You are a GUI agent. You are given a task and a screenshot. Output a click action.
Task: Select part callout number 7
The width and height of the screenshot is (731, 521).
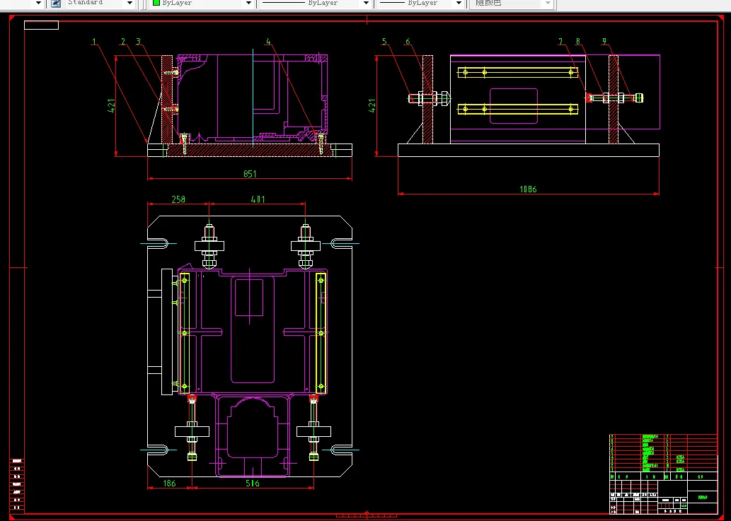tap(560, 42)
